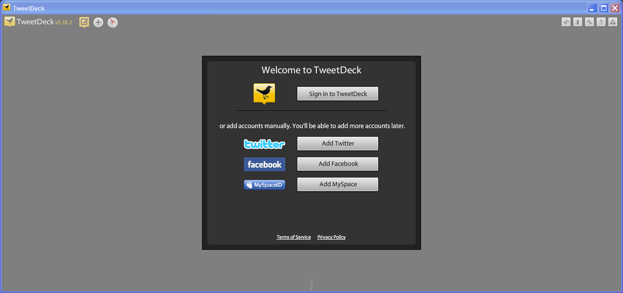Click the Twitter logo in the dialog
623x293 pixels.
(264, 144)
